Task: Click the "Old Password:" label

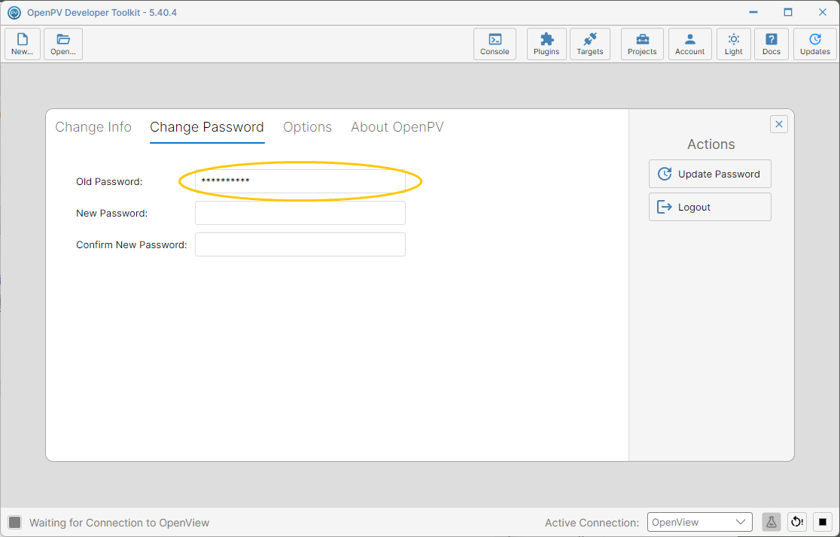Action: tap(109, 181)
